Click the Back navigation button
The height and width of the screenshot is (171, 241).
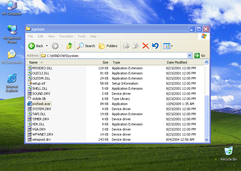36,46
